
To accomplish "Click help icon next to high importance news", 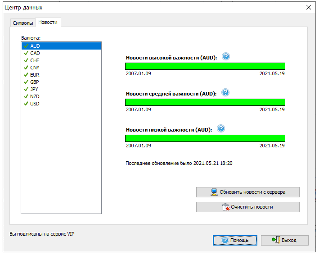I will [x=226, y=57].
